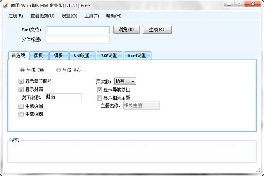This screenshot has height=176, width=264.
Task: Switch to the 模板 tab
Action: (59, 56)
